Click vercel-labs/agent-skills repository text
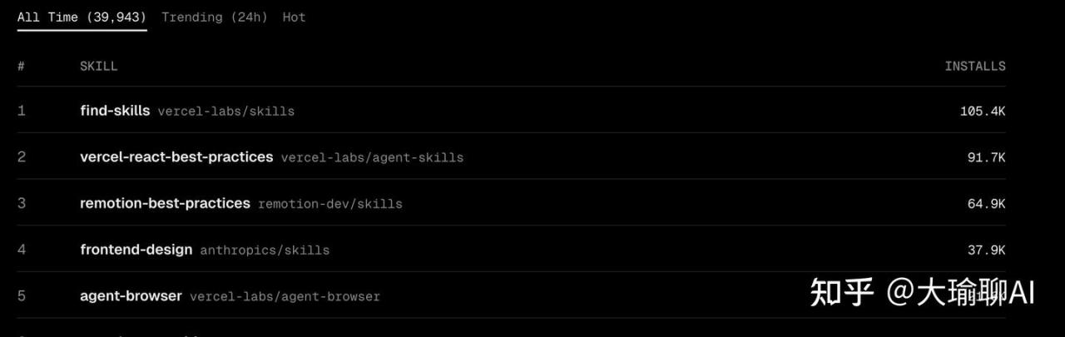 (x=372, y=157)
